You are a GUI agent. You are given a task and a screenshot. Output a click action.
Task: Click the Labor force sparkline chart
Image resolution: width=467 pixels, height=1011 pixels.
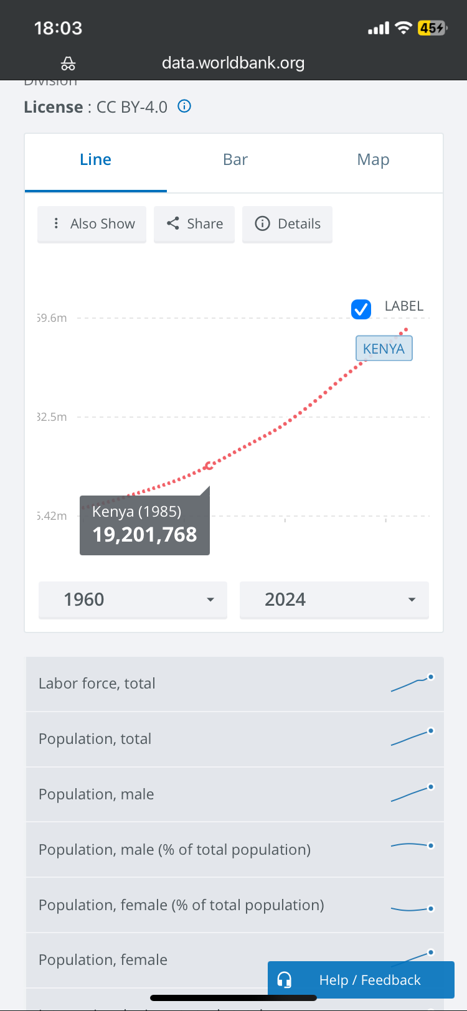(412, 684)
